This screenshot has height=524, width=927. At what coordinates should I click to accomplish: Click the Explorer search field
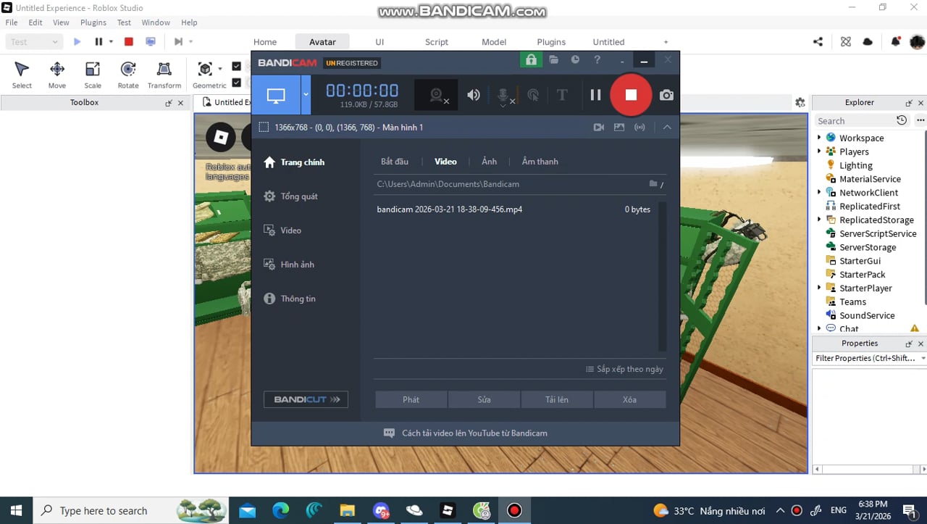click(853, 121)
